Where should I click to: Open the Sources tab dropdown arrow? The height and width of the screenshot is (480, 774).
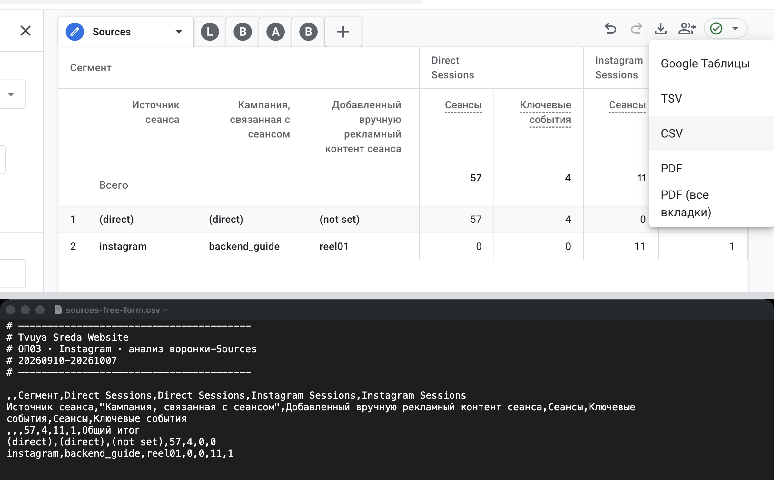[x=179, y=32]
